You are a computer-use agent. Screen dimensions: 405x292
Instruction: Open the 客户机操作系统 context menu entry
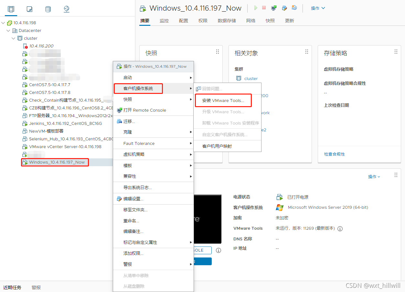coord(153,88)
